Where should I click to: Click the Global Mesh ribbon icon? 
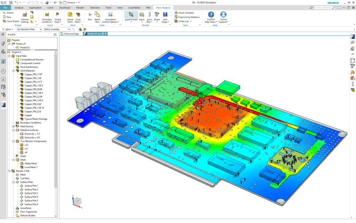click(70, 17)
